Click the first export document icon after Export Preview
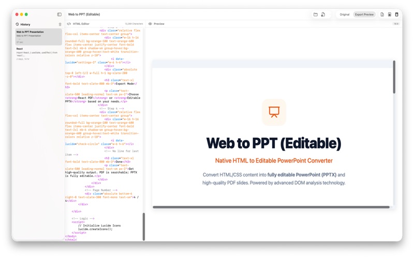Screen dimensions: 414x258 tap(382, 14)
